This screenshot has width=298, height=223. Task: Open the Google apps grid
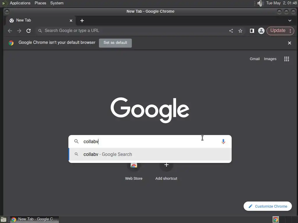tap(287, 59)
